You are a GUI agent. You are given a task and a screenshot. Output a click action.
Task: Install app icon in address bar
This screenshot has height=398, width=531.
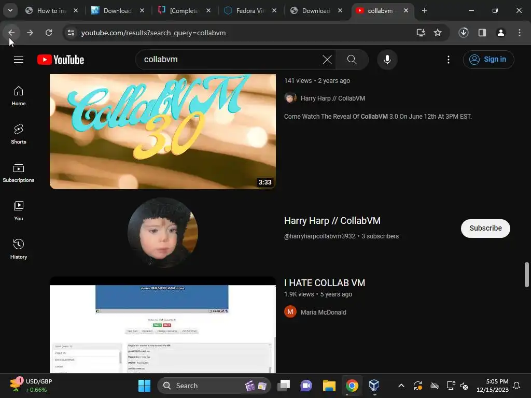coord(421,33)
